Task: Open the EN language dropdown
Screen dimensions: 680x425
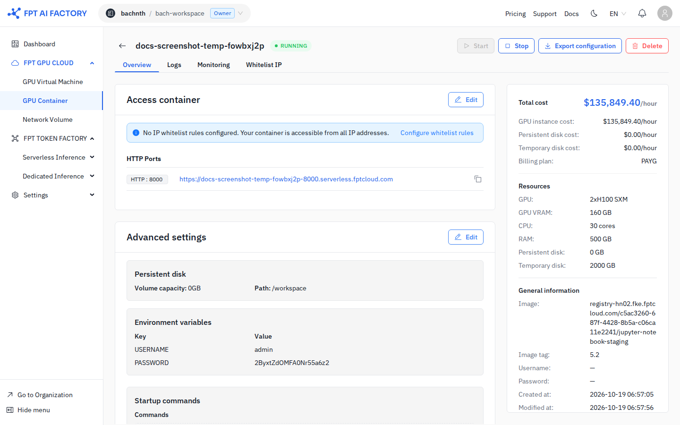Action: click(x=618, y=14)
